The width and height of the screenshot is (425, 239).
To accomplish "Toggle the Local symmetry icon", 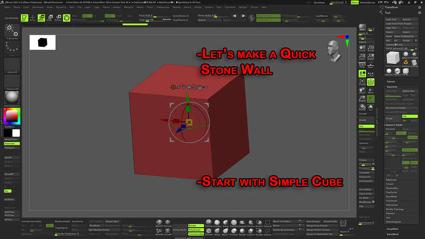I will click(362, 74).
